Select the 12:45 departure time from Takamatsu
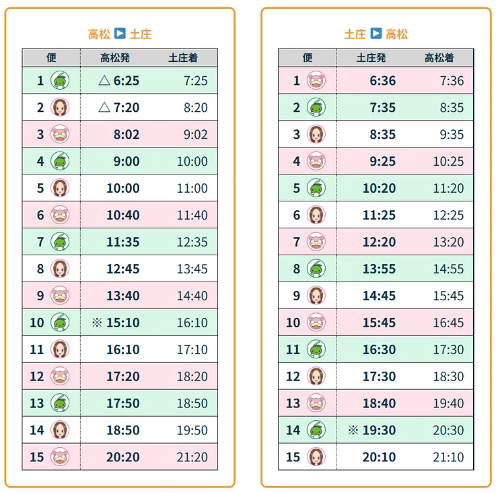This screenshot has width=498, height=493. click(122, 269)
